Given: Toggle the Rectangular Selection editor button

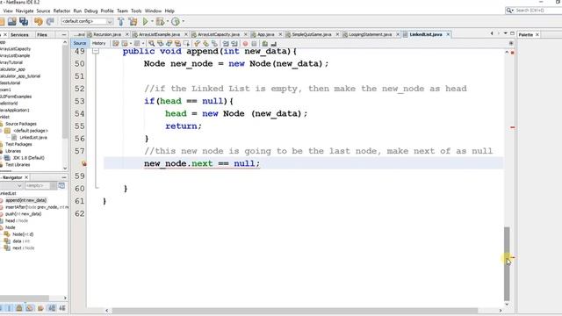Looking at the screenshot, I should (x=186, y=43).
